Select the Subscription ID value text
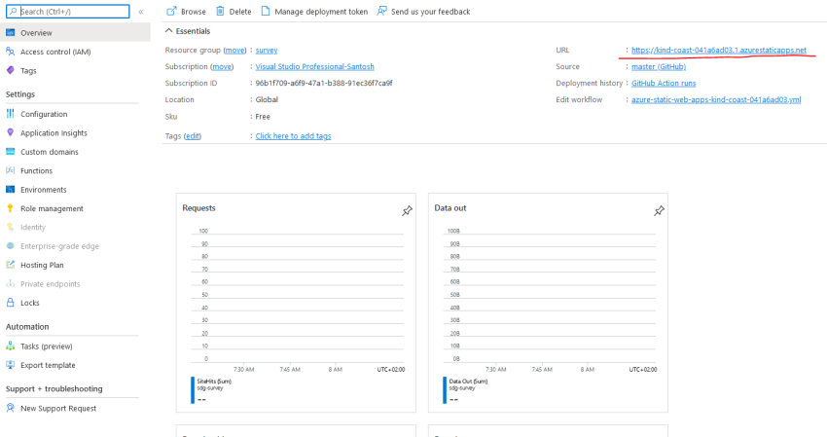This screenshot has height=437, width=827. point(324,83)
